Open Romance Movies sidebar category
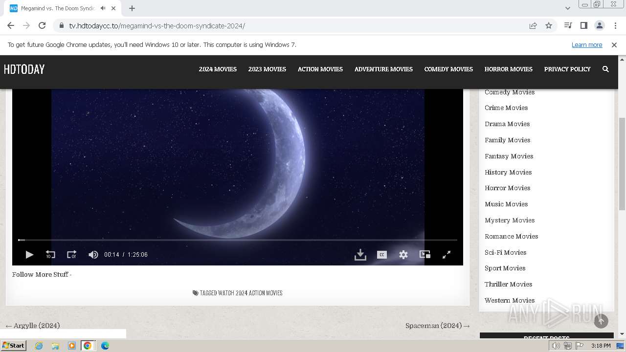Screen dimensions: 626x352 tap(512, 237)
